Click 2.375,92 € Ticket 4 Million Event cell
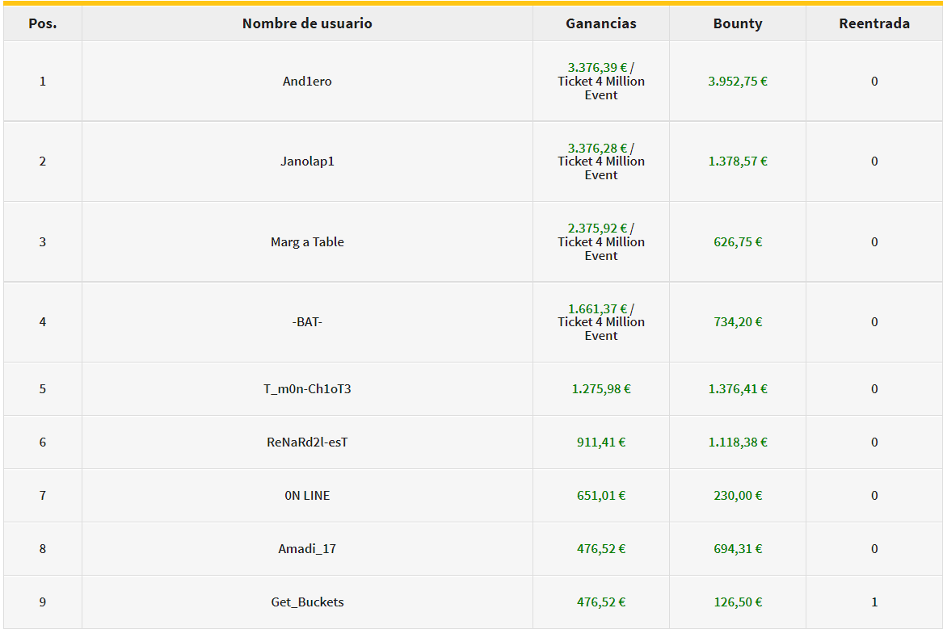Screen dimensions: 943x629 click(x=601, y=241)
